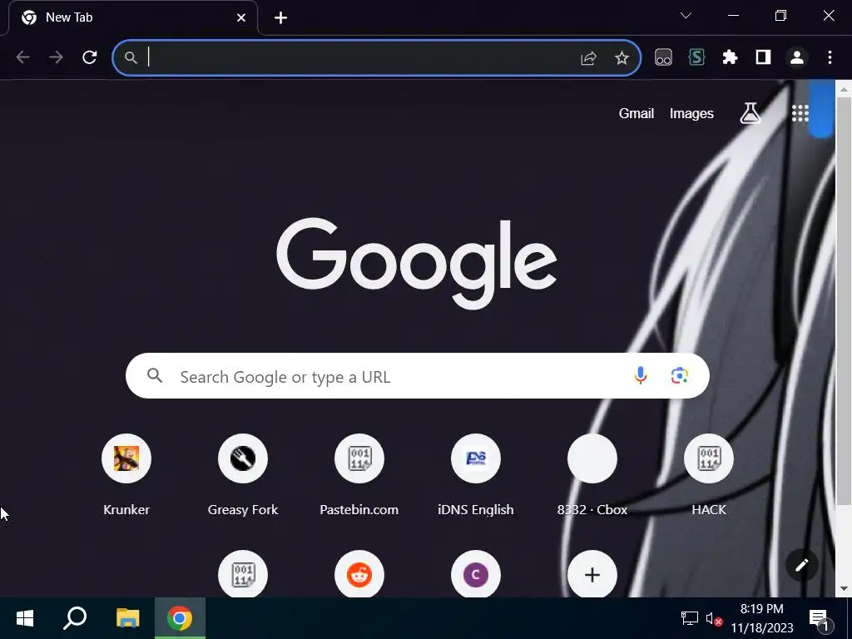The height and width of the screenshot is (639, 852).
Task: Open the muted volume tray icon
Action: 714,618
